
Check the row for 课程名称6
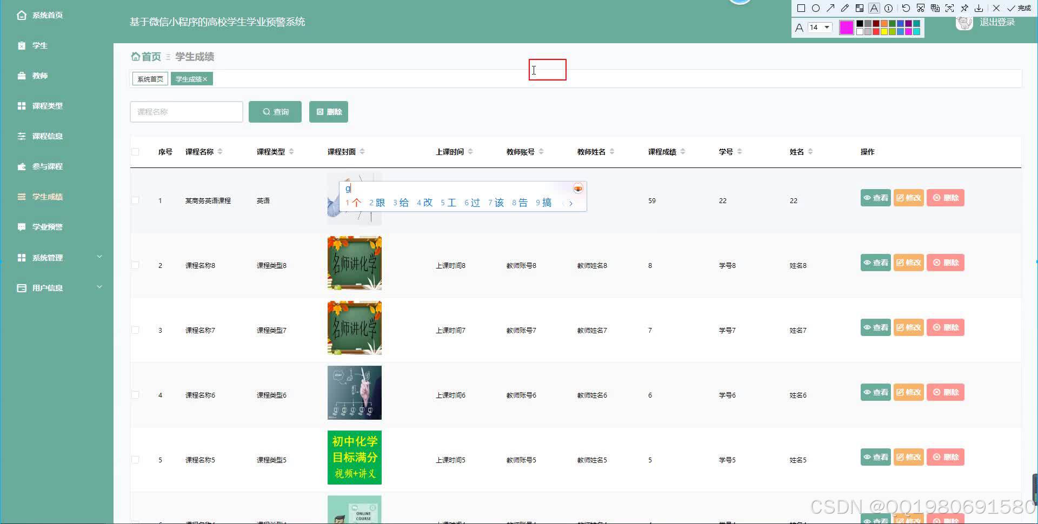point(135,395)
